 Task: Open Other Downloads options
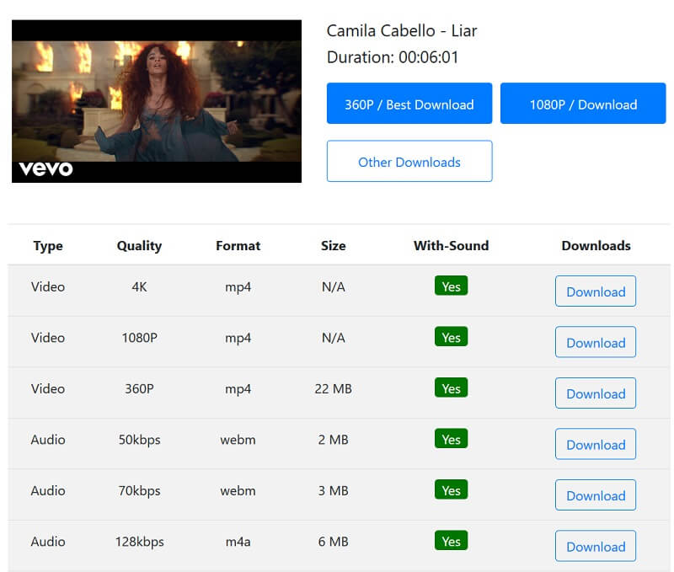tap(409, 161)
